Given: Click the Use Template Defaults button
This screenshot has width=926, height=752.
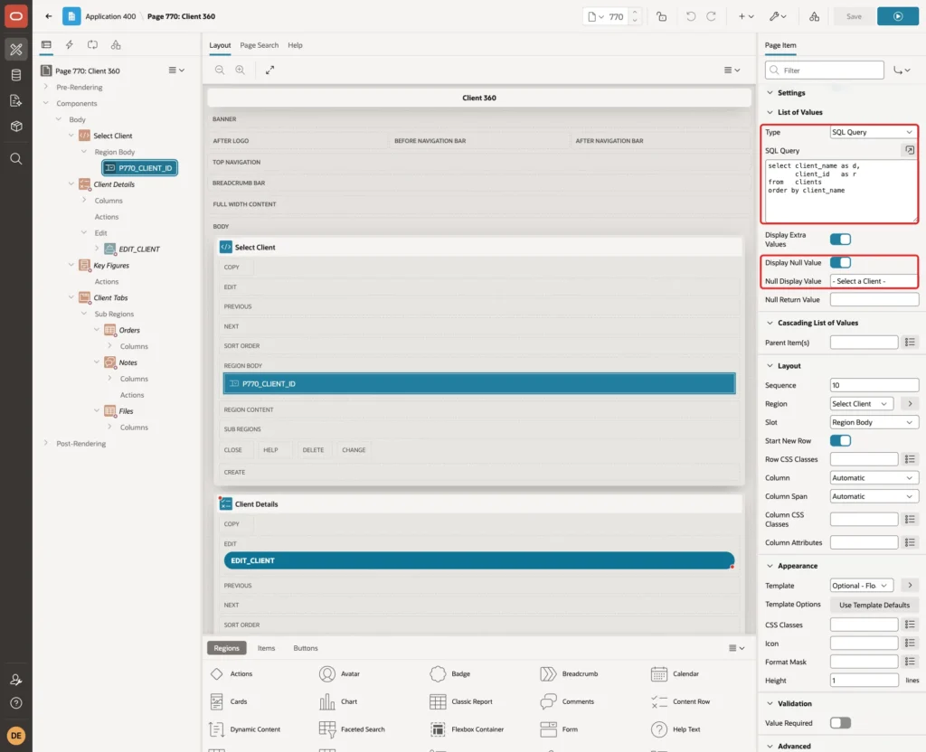Looking at the screenshot, I should [874, 605].
